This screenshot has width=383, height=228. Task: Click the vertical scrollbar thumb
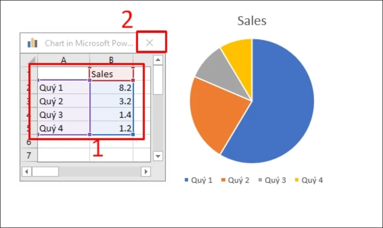click(x=158, y=80)
